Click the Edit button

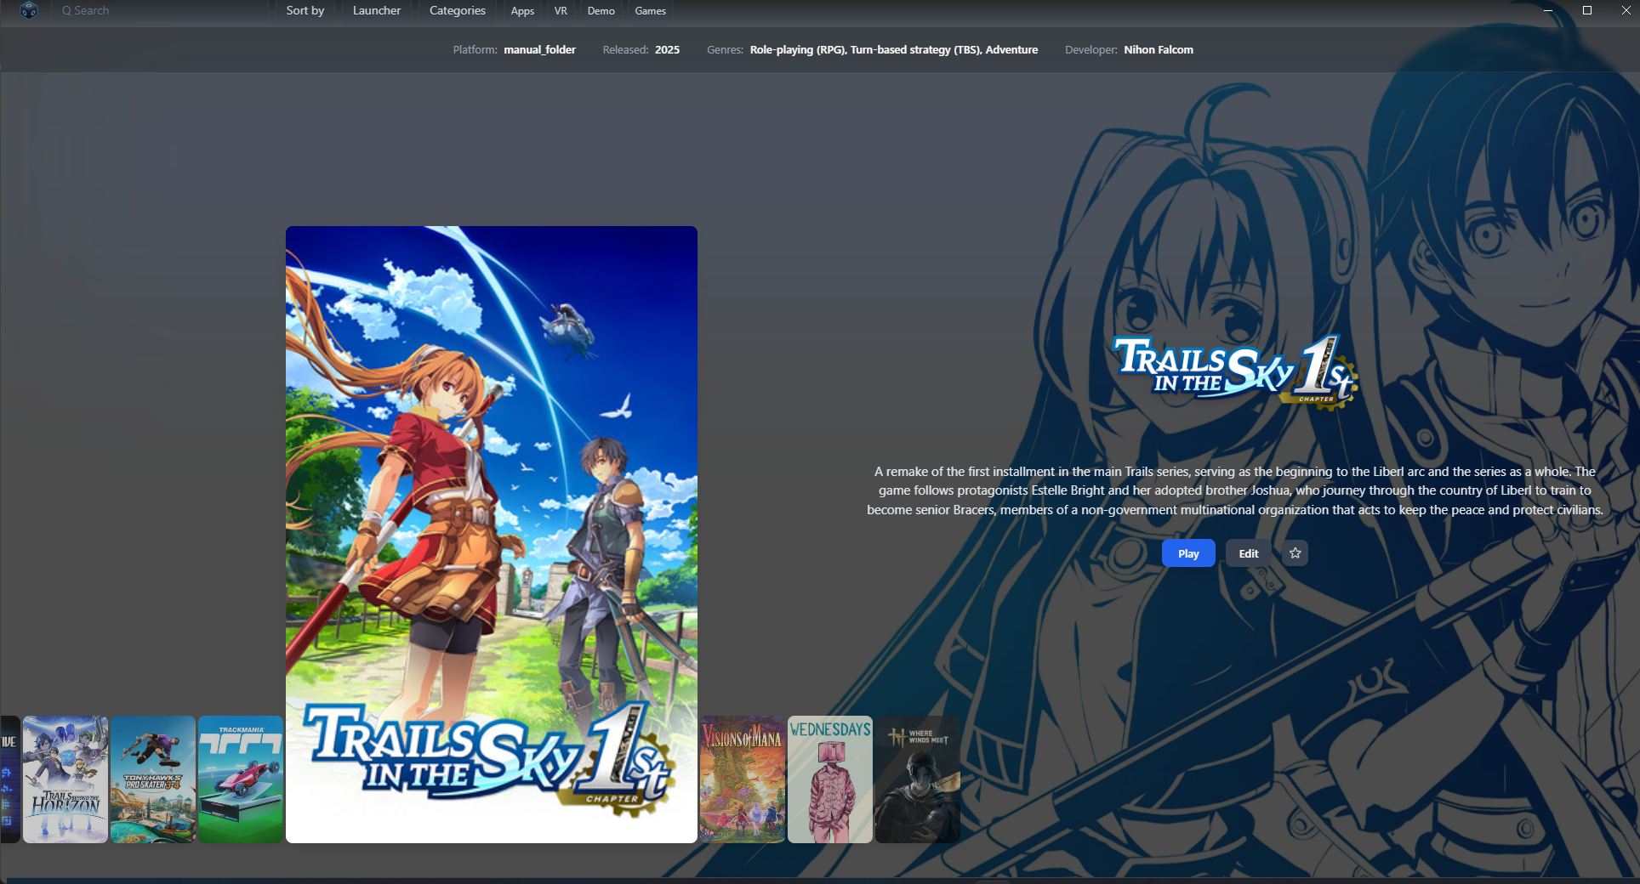pos(1248,553)
